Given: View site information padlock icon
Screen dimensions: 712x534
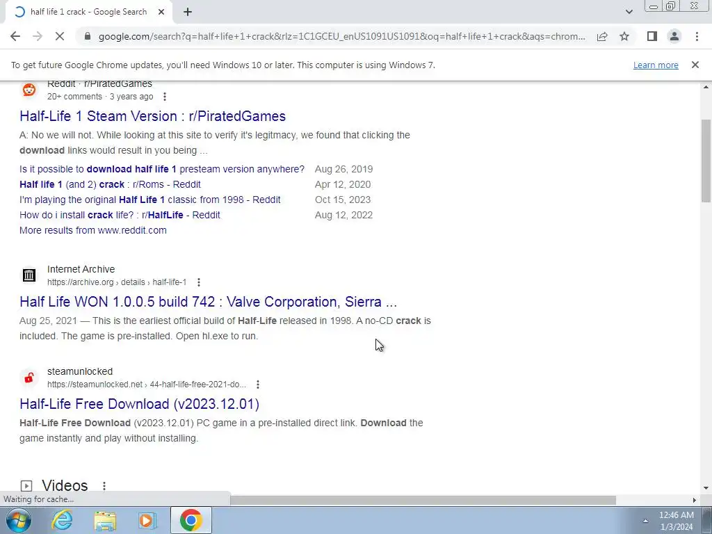Looking at the screenshot, I should click(88, 36).
